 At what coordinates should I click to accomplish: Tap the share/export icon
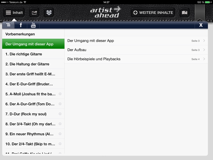pyautogui.click(x=34, y=13)
